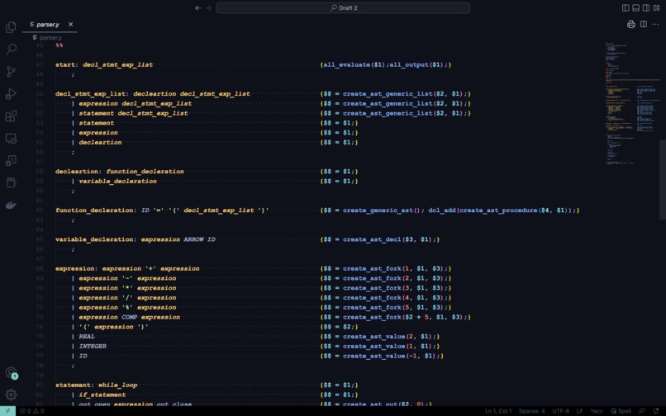Click 'start:' rule on line 47
The height and width of the screenshot is (416, 666).
[65, 64]
